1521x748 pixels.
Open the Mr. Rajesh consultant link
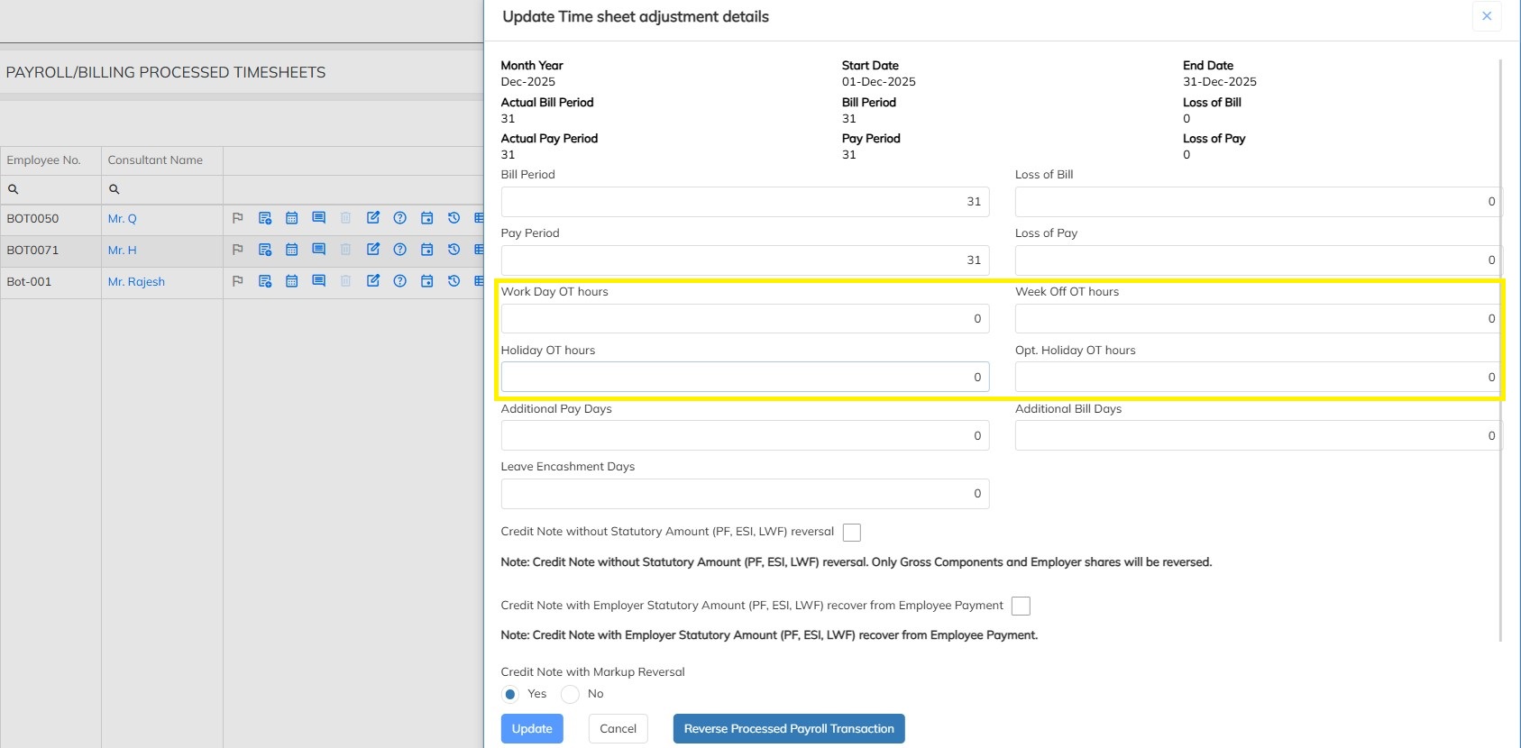coord(136,281)
